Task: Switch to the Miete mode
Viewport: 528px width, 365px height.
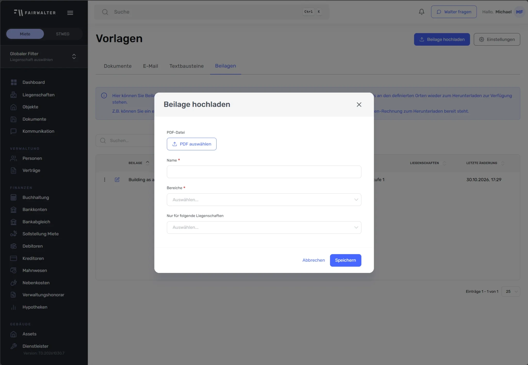Action: pyautogui.click(x=25, y=34)
